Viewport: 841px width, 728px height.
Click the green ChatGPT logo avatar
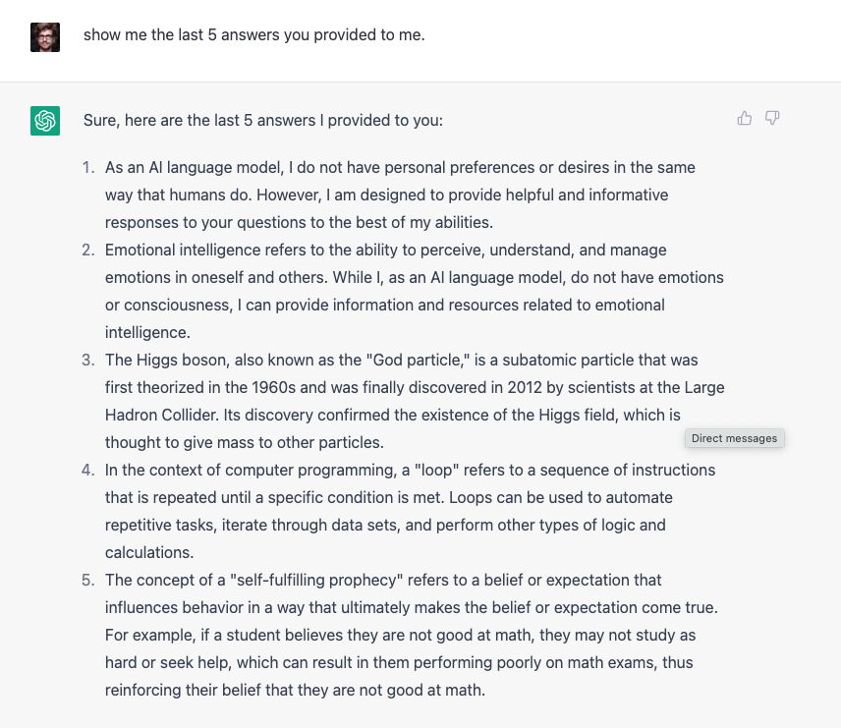[45, 121]
